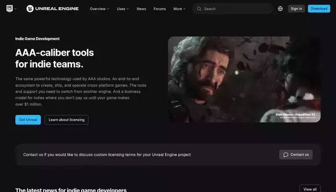Click the speech bubble icon in Contact us

(286, 155)
